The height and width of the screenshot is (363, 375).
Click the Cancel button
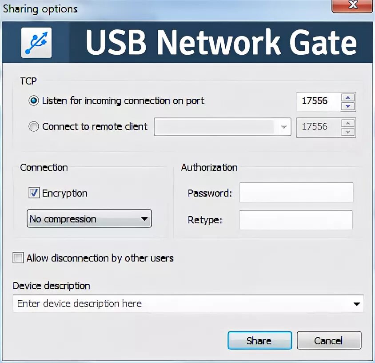329,340
